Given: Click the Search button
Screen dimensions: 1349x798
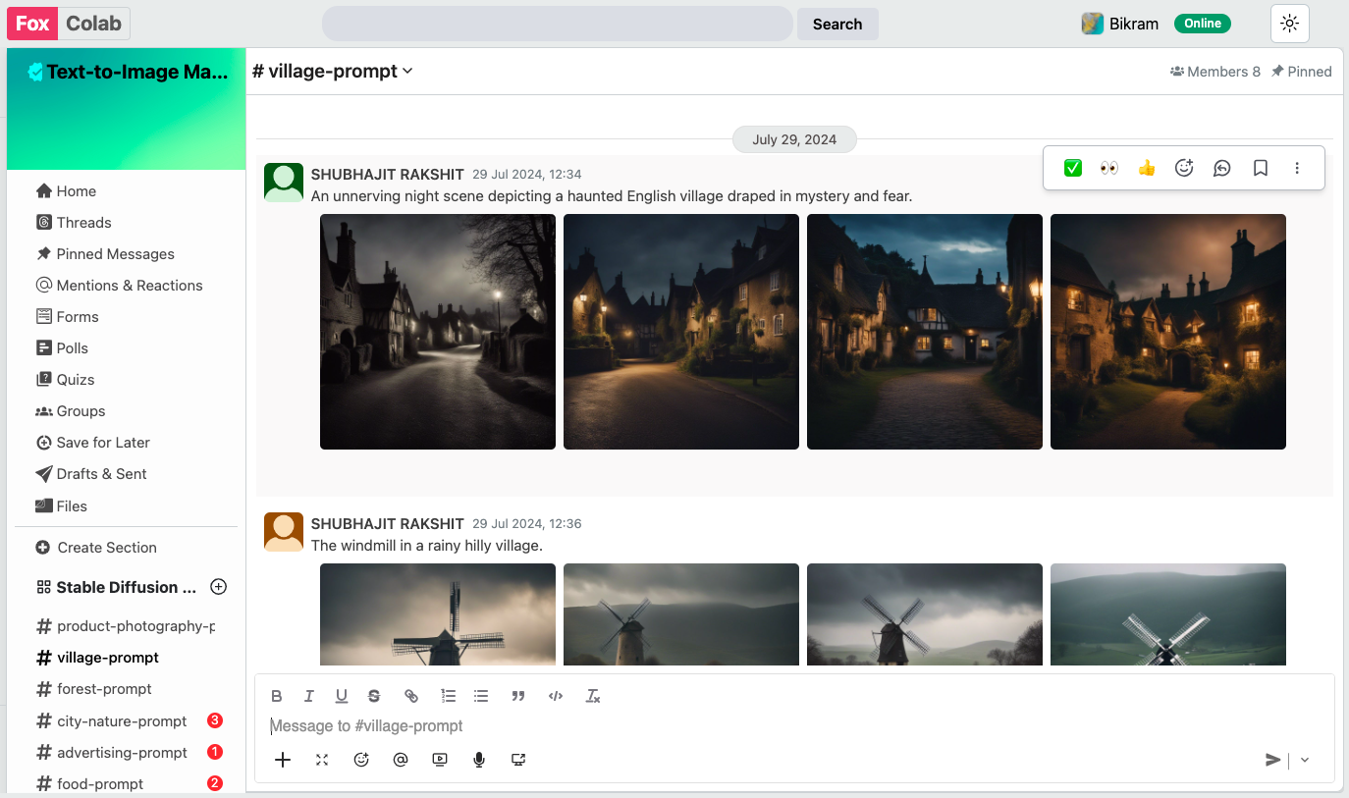Looking at the screenshot, I should pos(837,24).
